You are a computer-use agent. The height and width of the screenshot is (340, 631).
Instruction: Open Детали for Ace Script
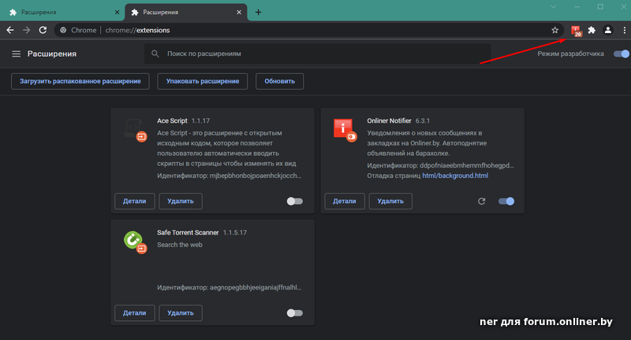(134, 201)
